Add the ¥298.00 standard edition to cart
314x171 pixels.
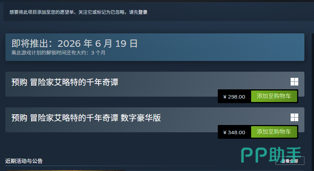[274, 96]
